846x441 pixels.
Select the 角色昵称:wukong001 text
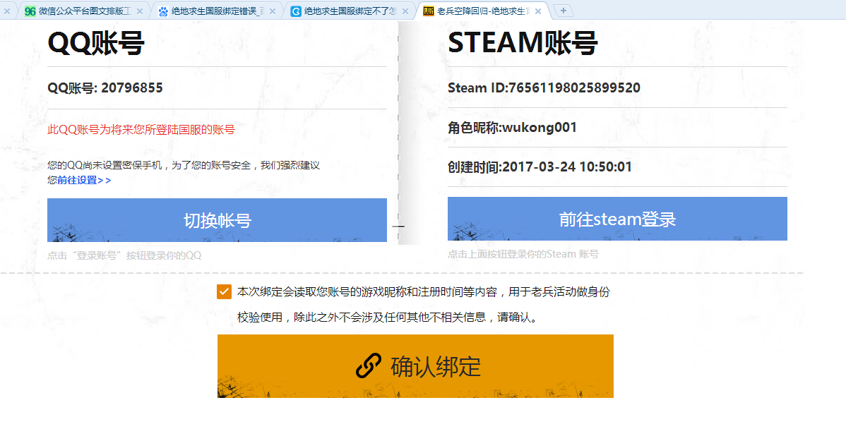[x=512, y=128]
